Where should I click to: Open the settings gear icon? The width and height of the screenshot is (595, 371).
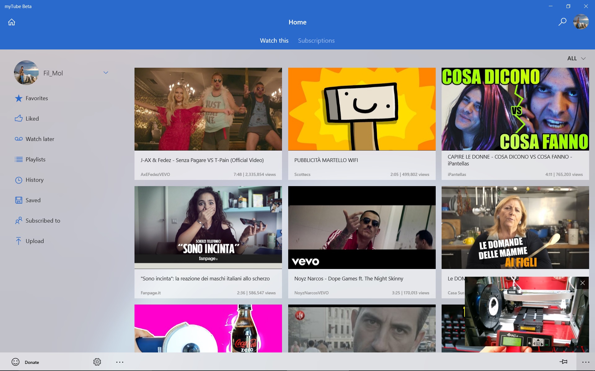(97, 362)
